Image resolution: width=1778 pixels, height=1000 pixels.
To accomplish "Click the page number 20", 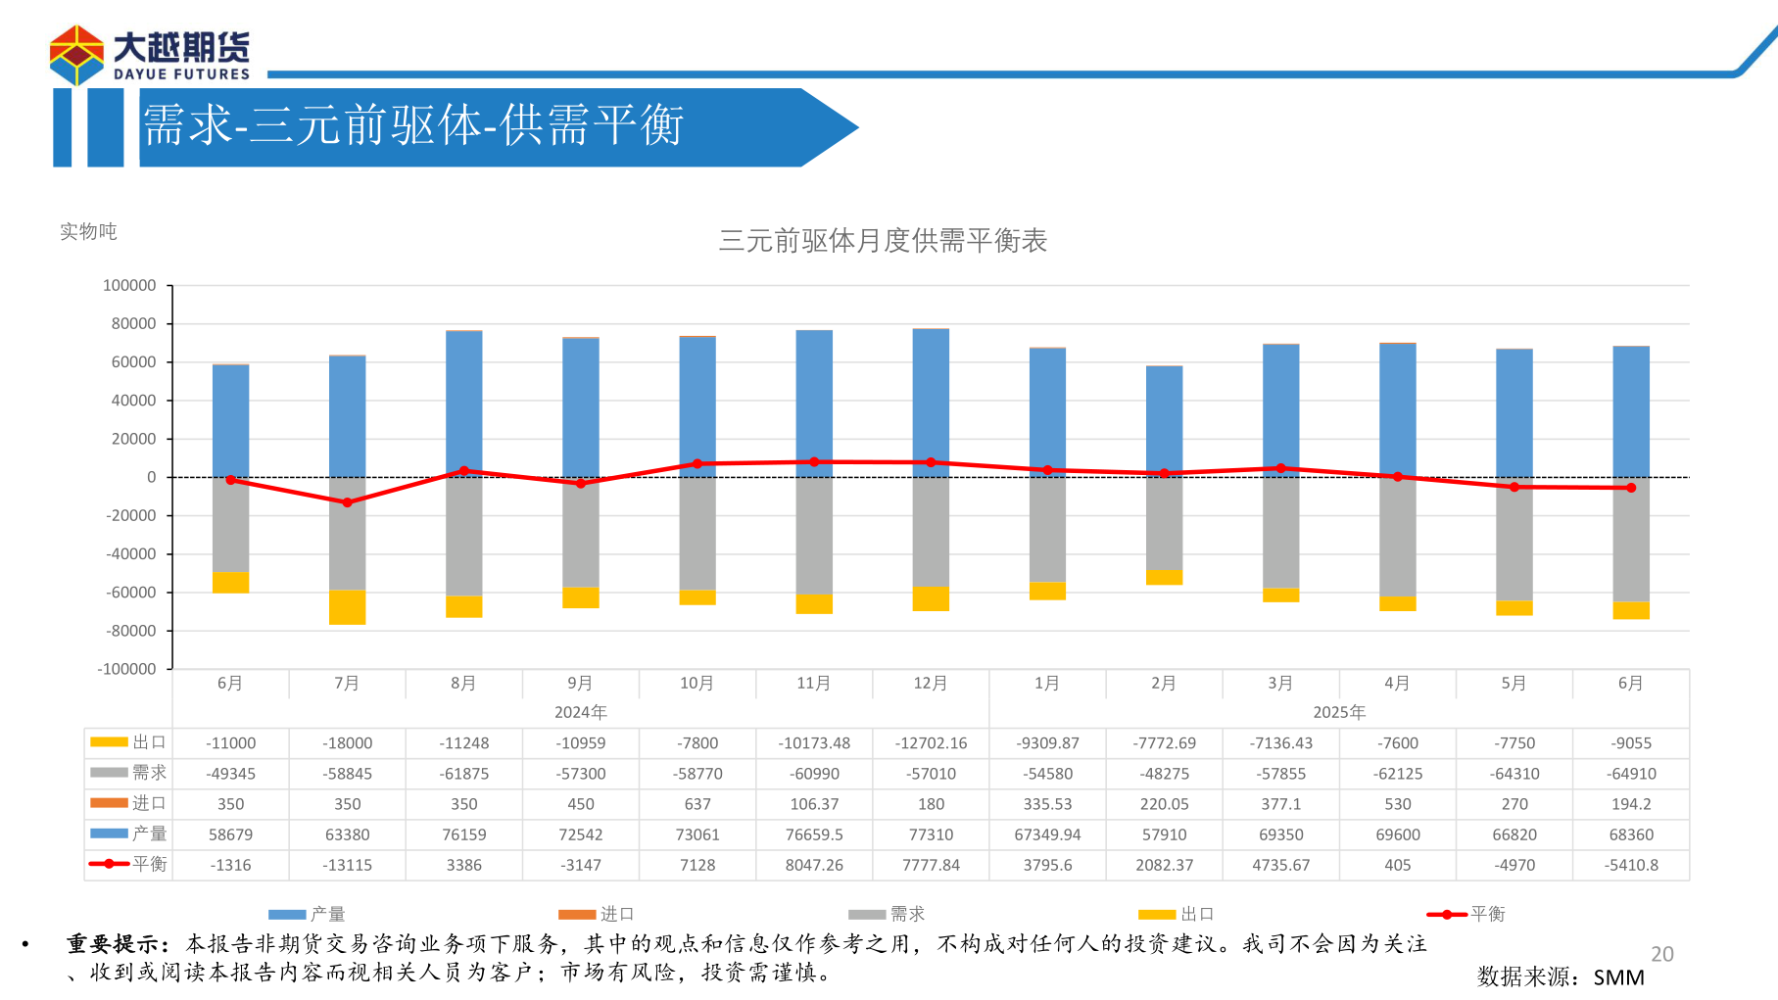I will click(x=1661, y=954).
